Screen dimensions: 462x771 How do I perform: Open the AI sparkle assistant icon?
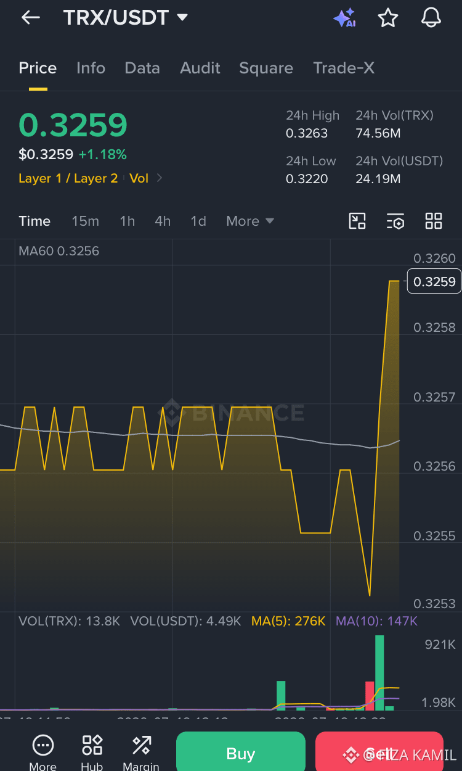tap(344, 18)
